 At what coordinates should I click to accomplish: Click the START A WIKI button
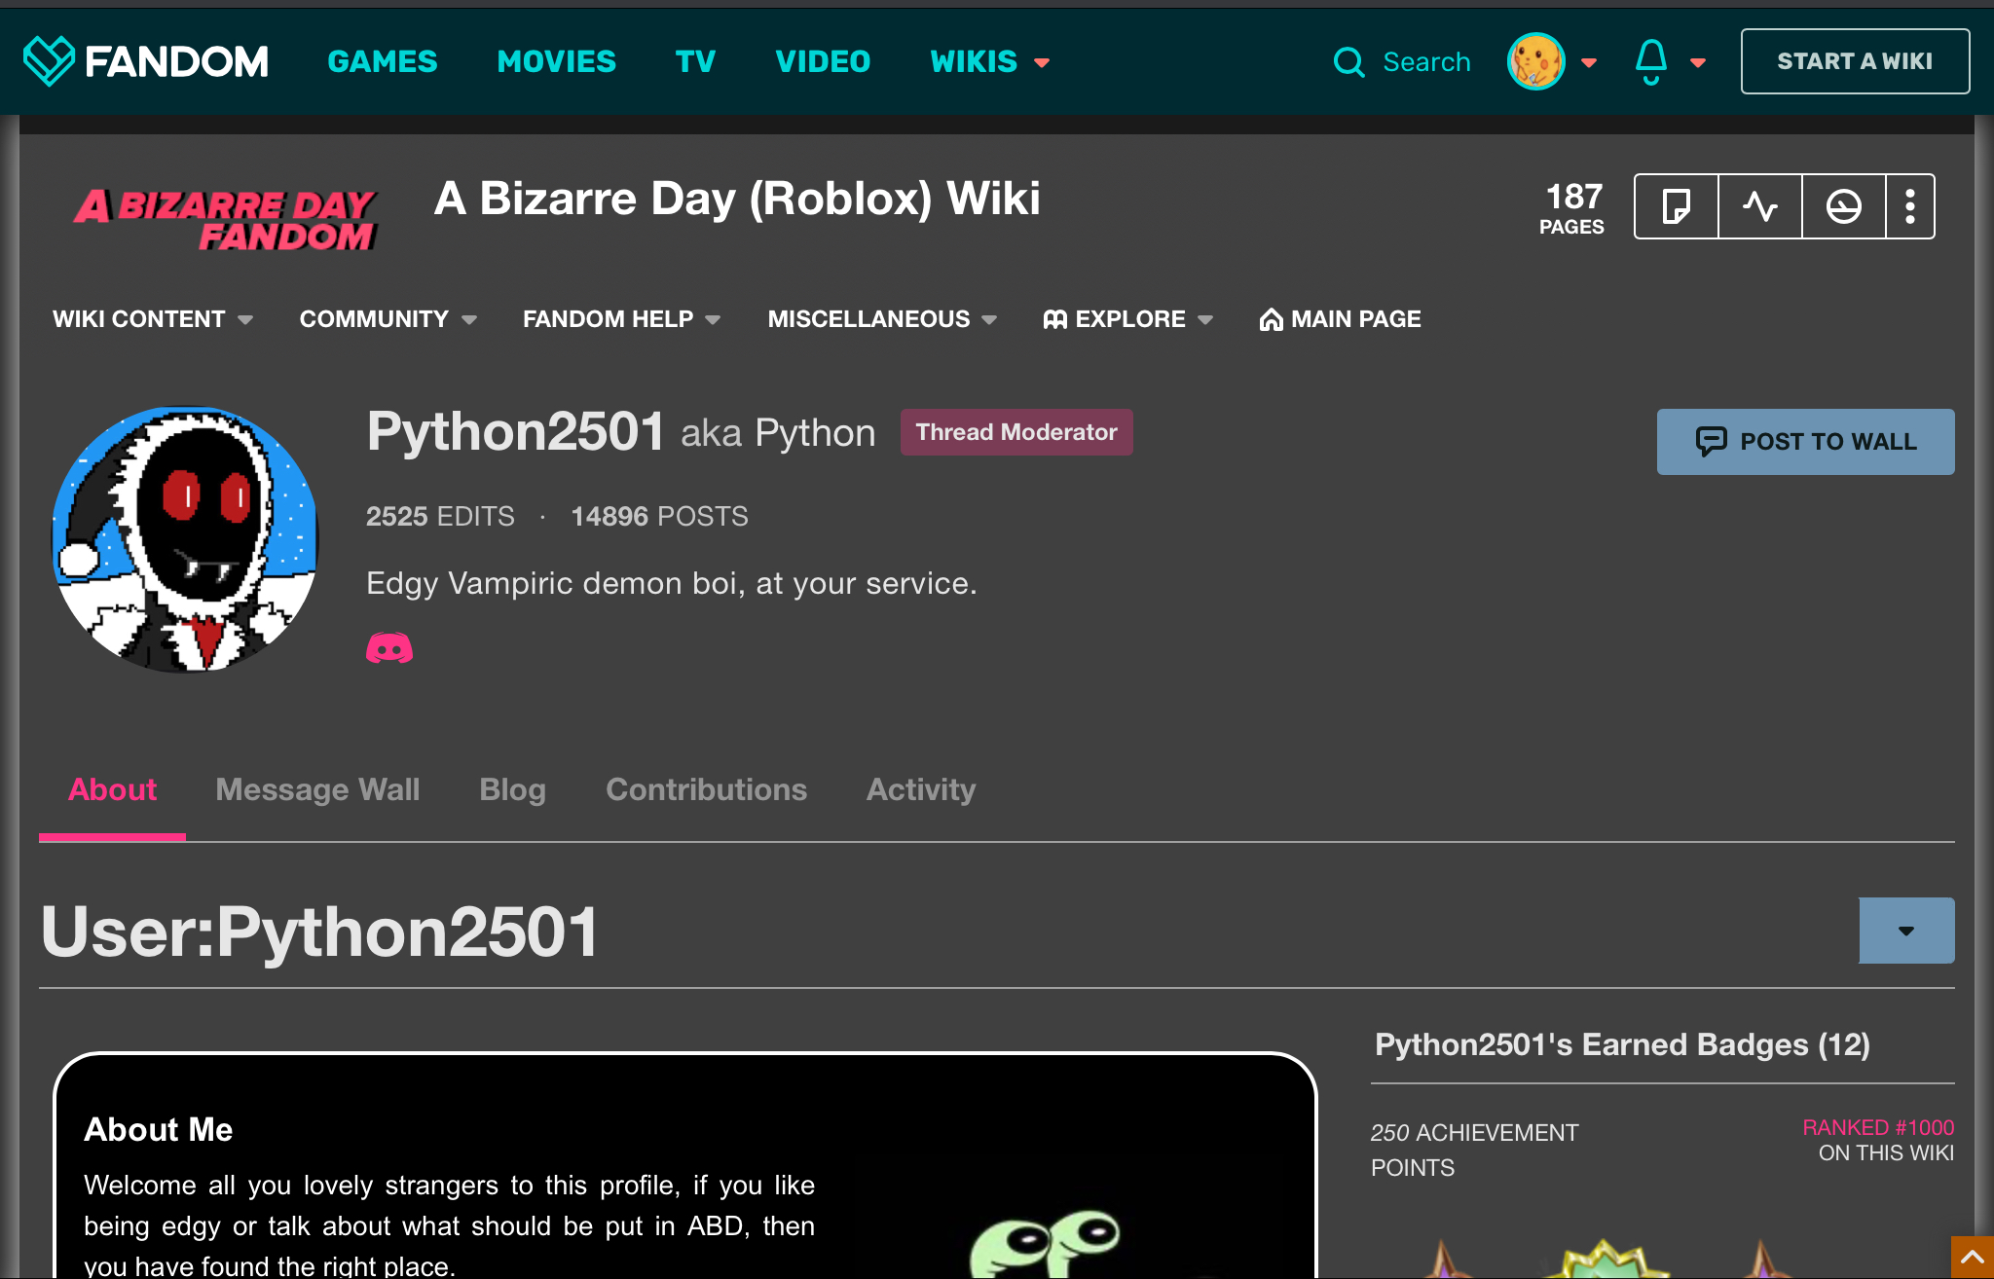click(x=1855, y=61)
